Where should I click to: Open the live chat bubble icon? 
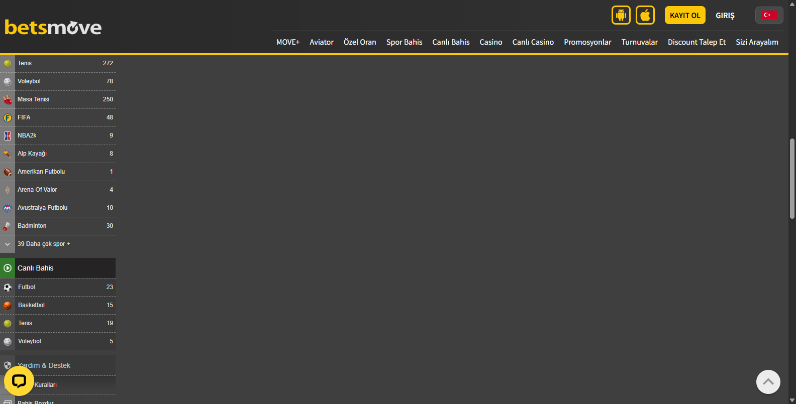click(x=19, y=381)
